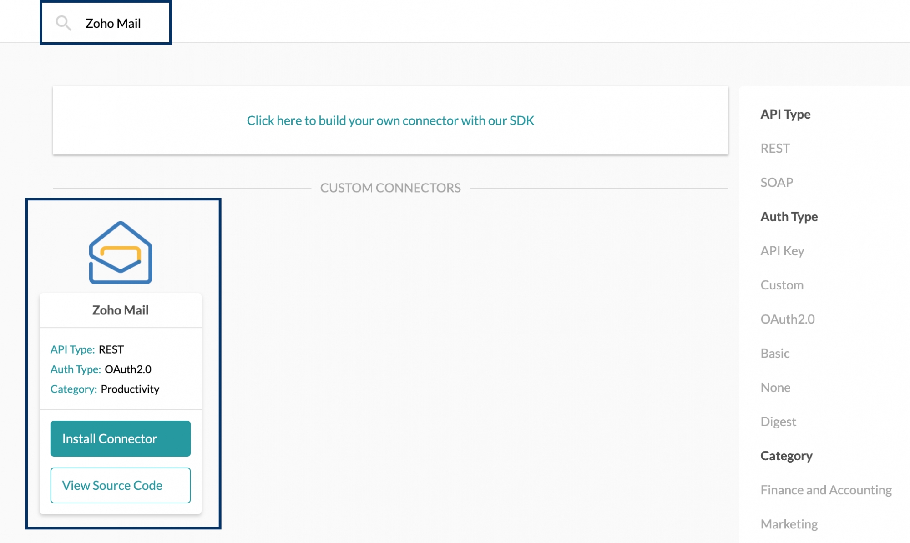Select Custom auth type filter

(782, 285)
